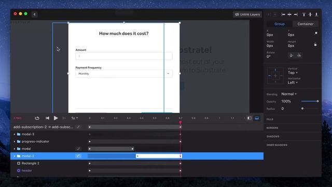Toggle the side panel layout icon
Screen dimensions: 332x187
[x=250, y=118]
